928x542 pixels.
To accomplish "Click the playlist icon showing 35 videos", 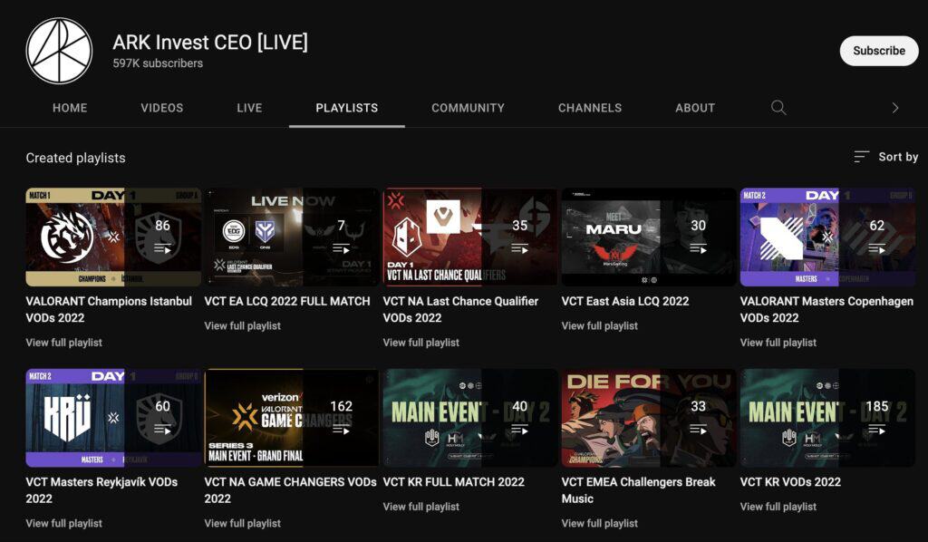I will coord(519,249).
